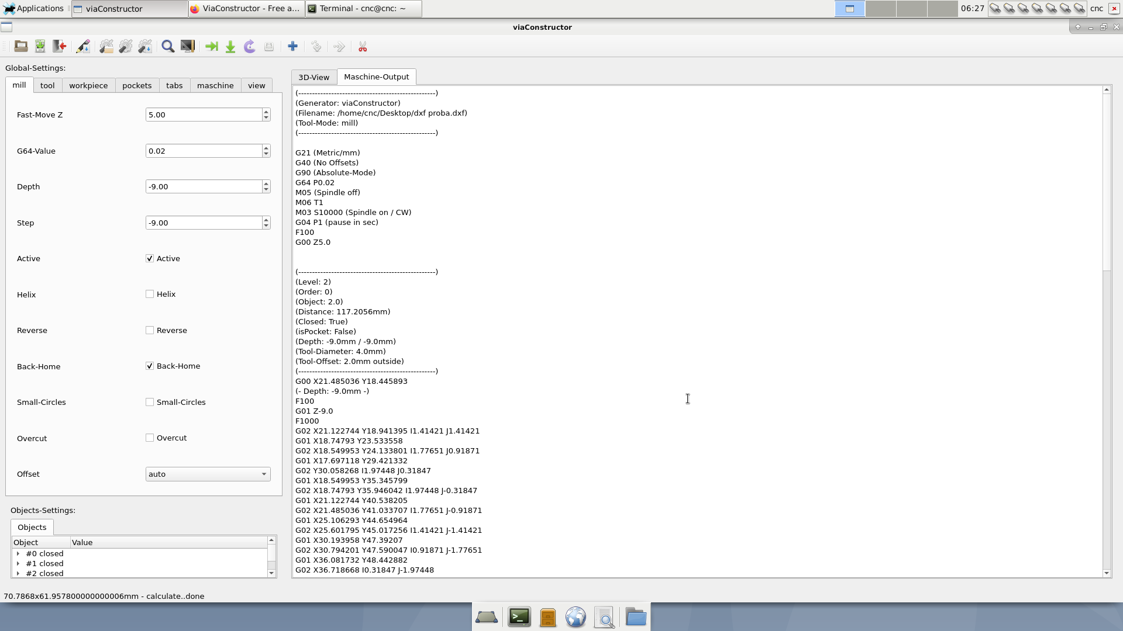
Task: Click the Object column header
Action: pos(41,542)
